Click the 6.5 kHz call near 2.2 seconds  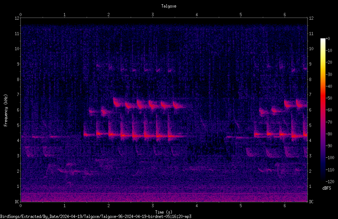(117, 102)
